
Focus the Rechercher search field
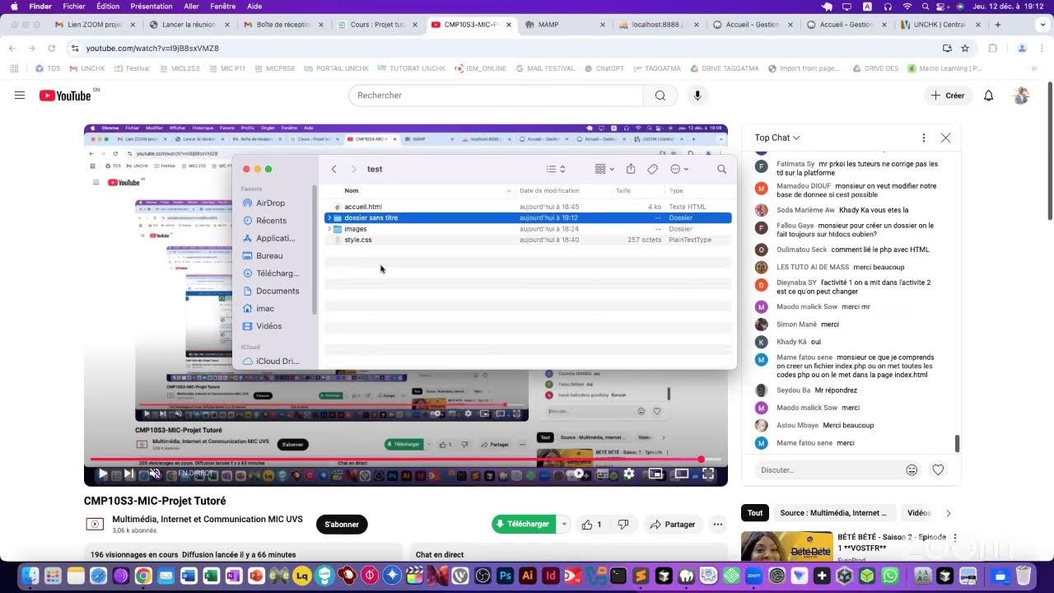click(x=496, y=96)
